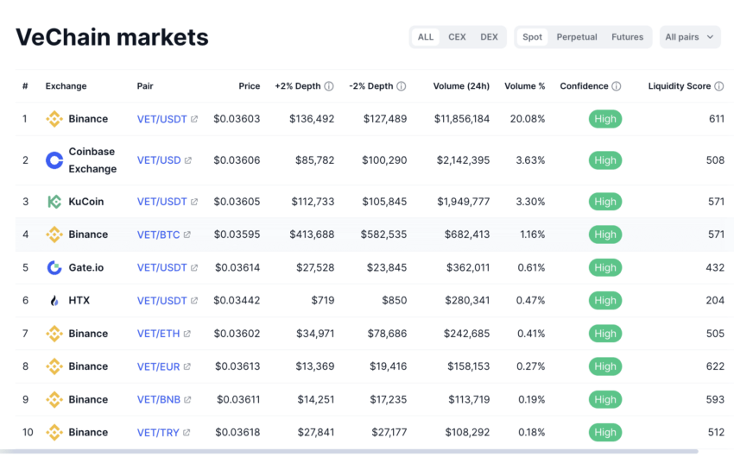Select the ALL exchanges filter tab
This screenshot has width=734, height=469.
point(426,37)
